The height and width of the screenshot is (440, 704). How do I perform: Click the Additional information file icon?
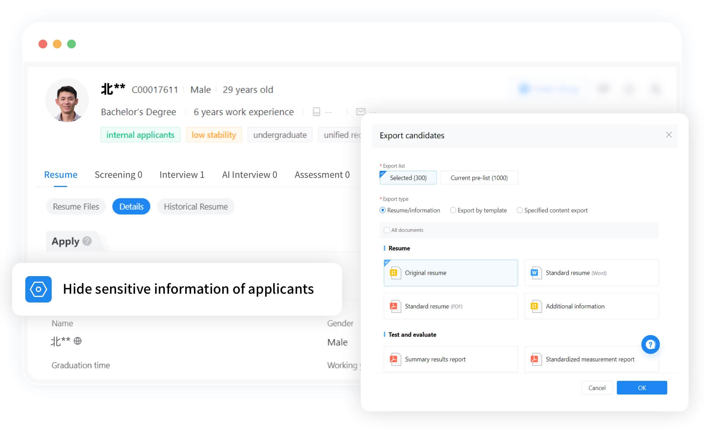point(535,306)
